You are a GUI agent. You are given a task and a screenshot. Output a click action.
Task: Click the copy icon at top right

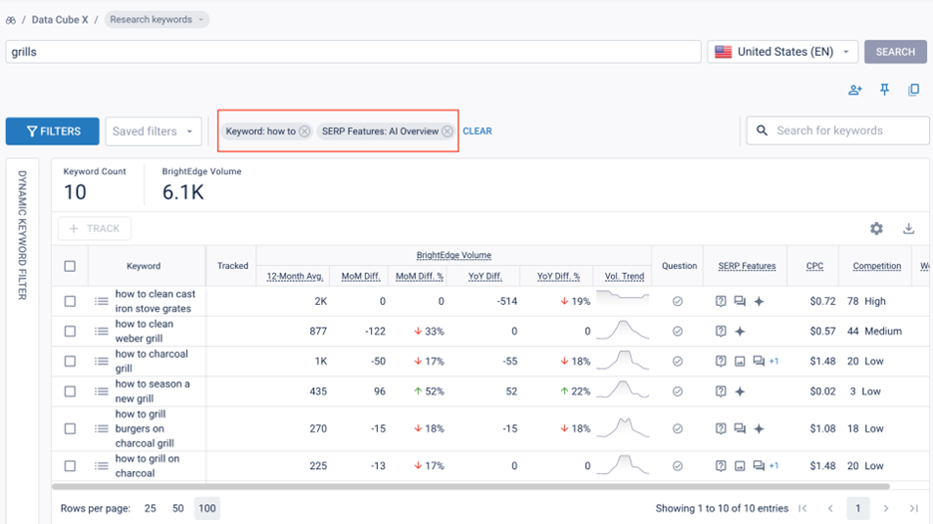tap(913, 90)
